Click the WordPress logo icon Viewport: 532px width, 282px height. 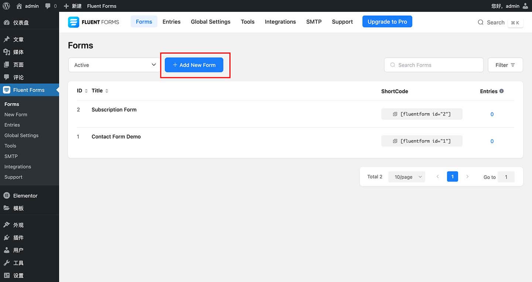pos(6,6)
